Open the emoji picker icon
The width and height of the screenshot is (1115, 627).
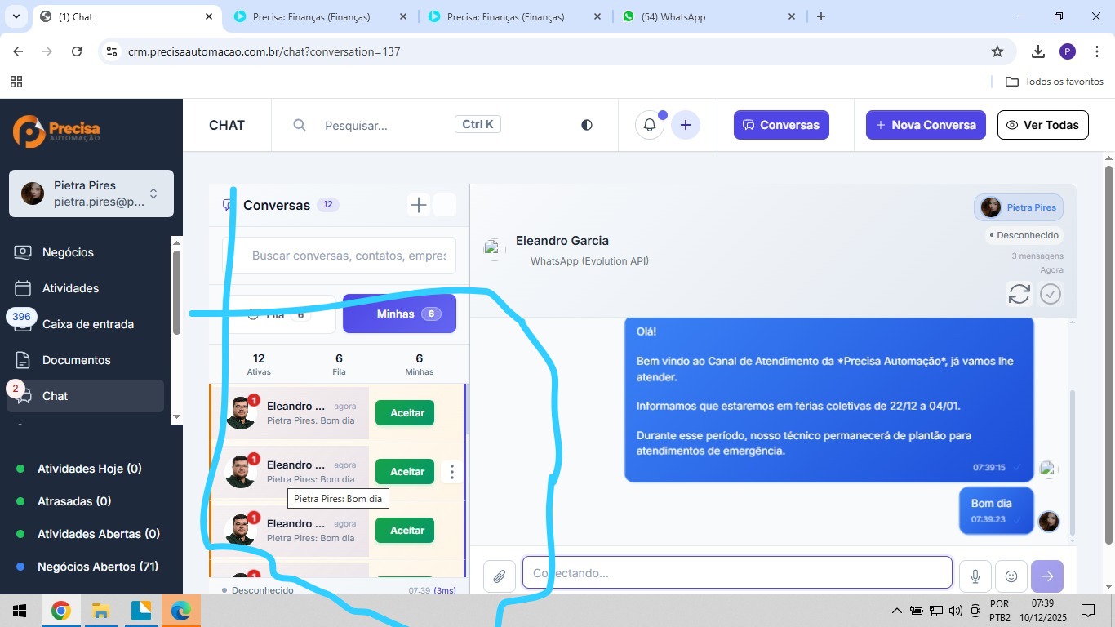point(1011,576)
